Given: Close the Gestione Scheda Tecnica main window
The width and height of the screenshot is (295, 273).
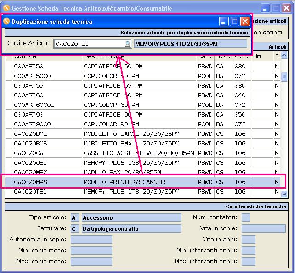Looking at the screenshot, I should pos(287,8).
